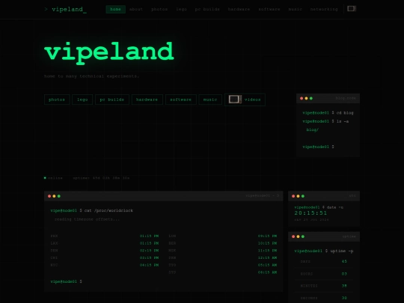This screenshot has height=303, width=404.
Task: Click the 'cd blog' command line
Action: pyautogui.click(x=328, y=113)
